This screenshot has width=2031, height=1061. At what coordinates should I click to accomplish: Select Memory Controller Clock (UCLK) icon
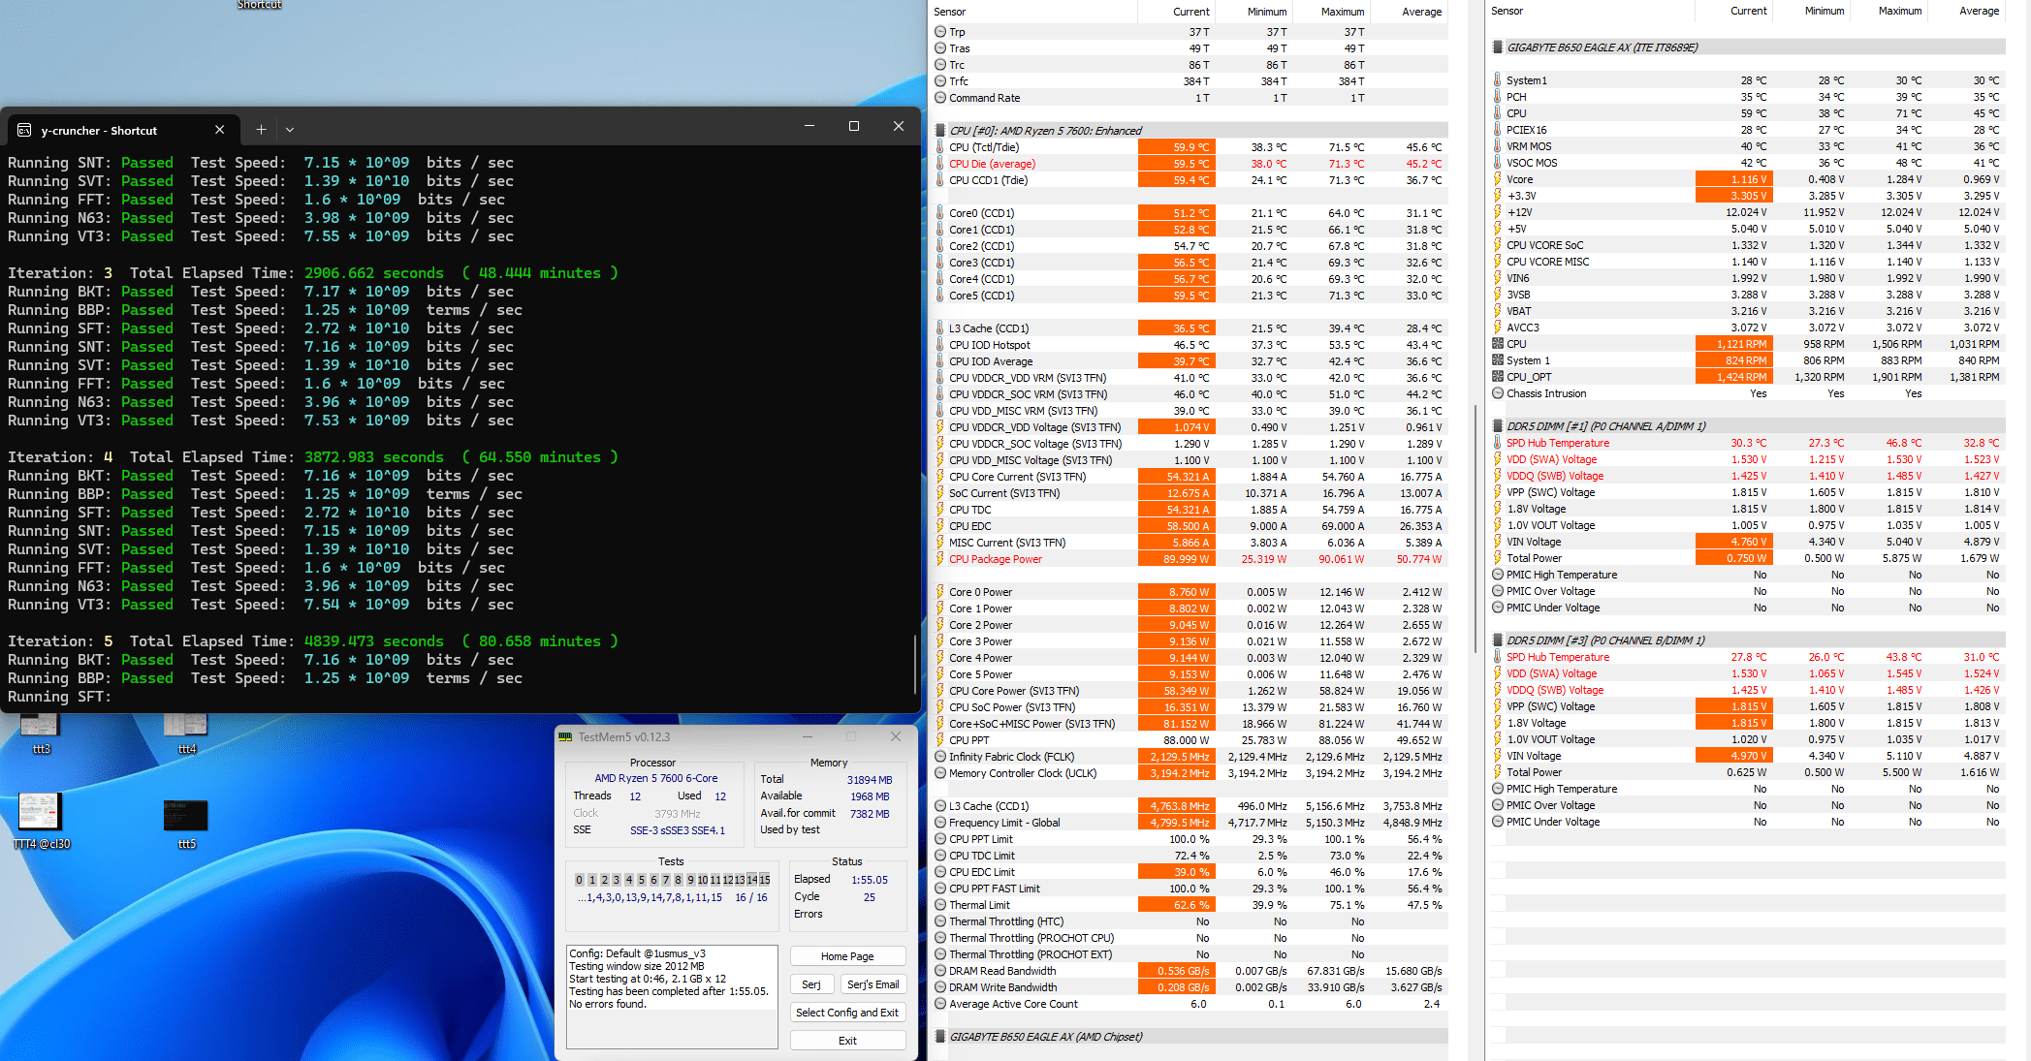click(940, 773)
